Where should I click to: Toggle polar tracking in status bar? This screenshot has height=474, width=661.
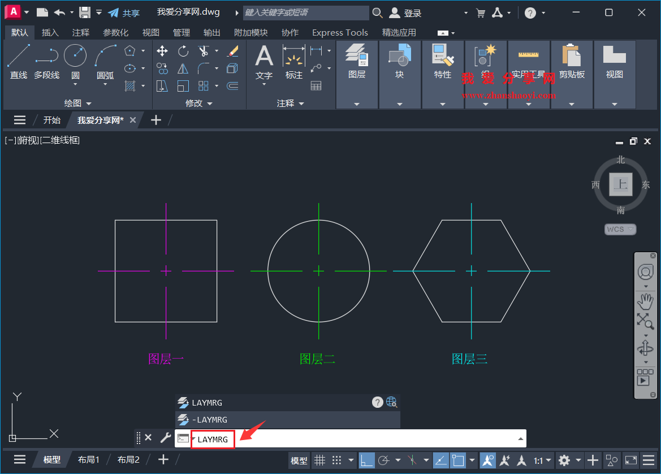[x=383, y=460]
